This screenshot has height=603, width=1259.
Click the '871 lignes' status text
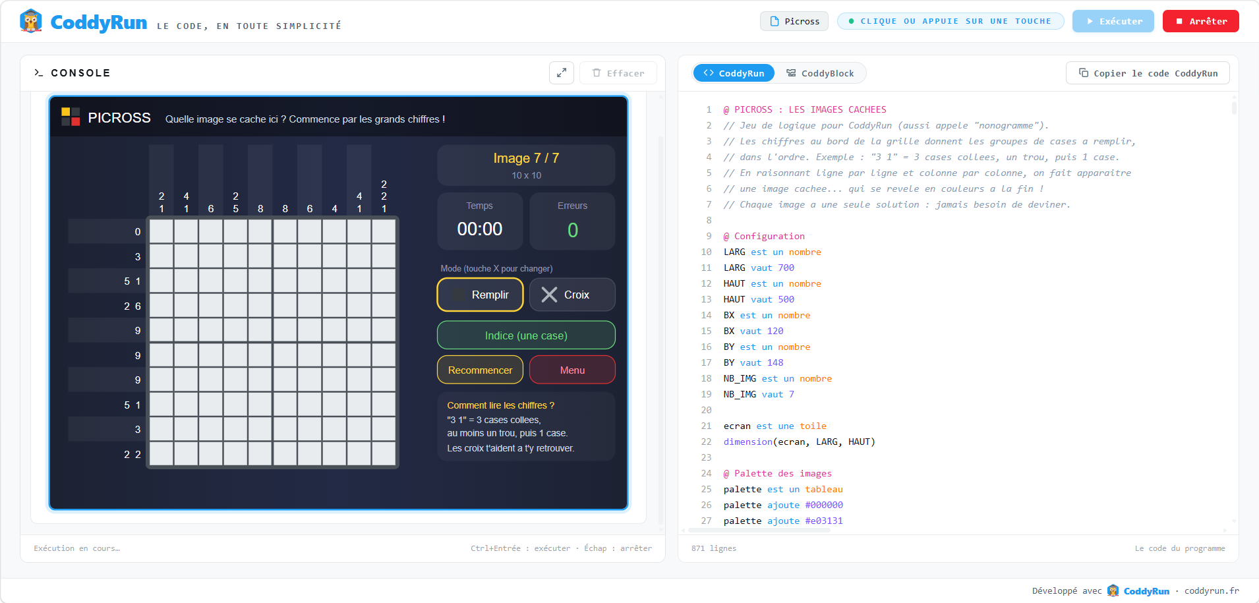[714, 548]
